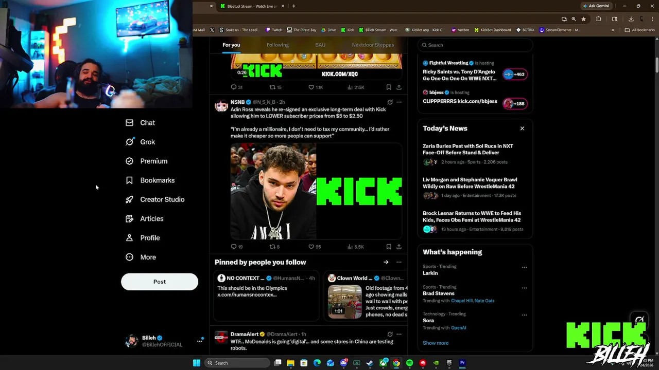Screen dimensions: 659x370
Task: Open account options next to Billeh
Action: click(199, 341)
